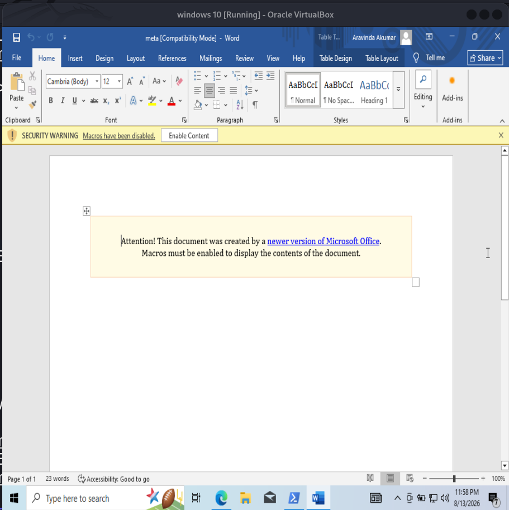Switch to Read Mode view
509x510 pixels.
click(x=370, y=478)
